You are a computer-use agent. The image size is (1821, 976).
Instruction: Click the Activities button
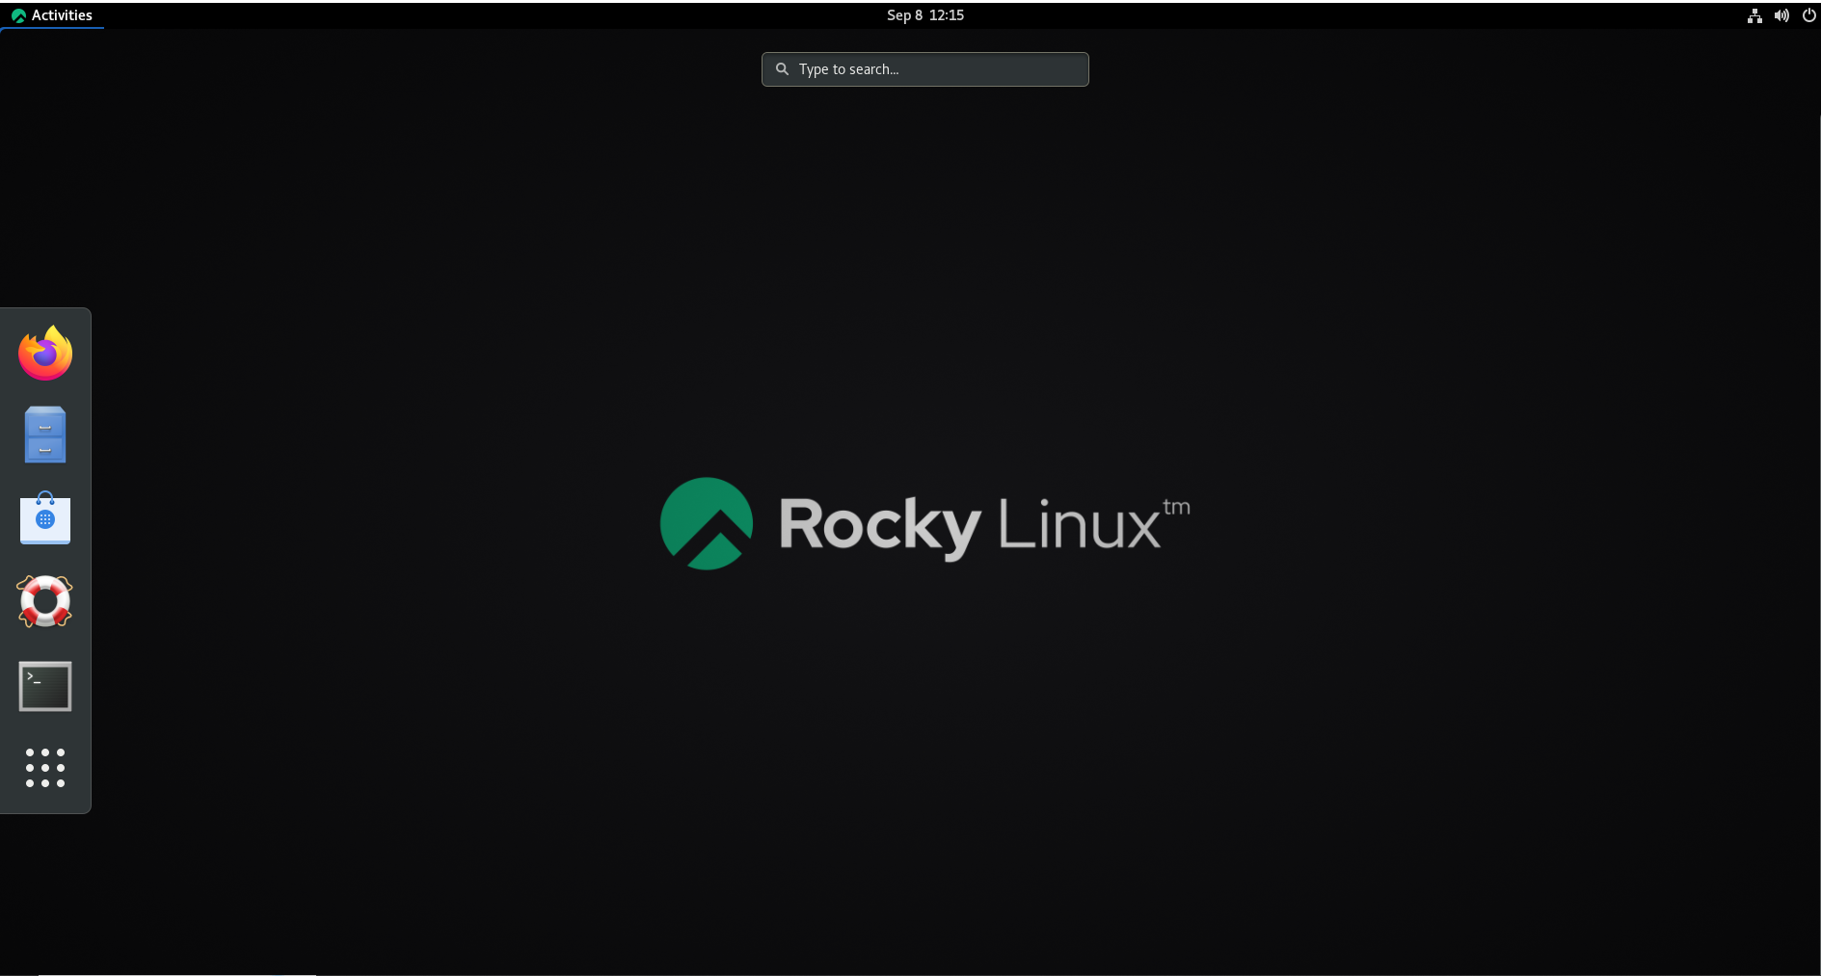click(x=52, y=15)
